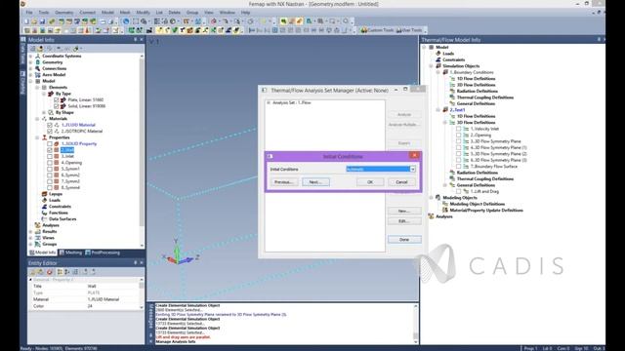Viewport: 625px width, 351px height.
Task: Select the Layups icon in Model Info tree
Action: tap(44, 194)
